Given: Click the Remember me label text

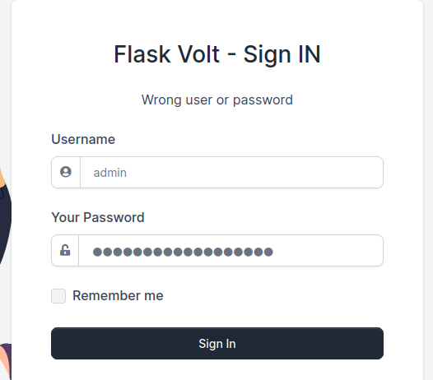Looking at the screenshot, I should 118,295.
